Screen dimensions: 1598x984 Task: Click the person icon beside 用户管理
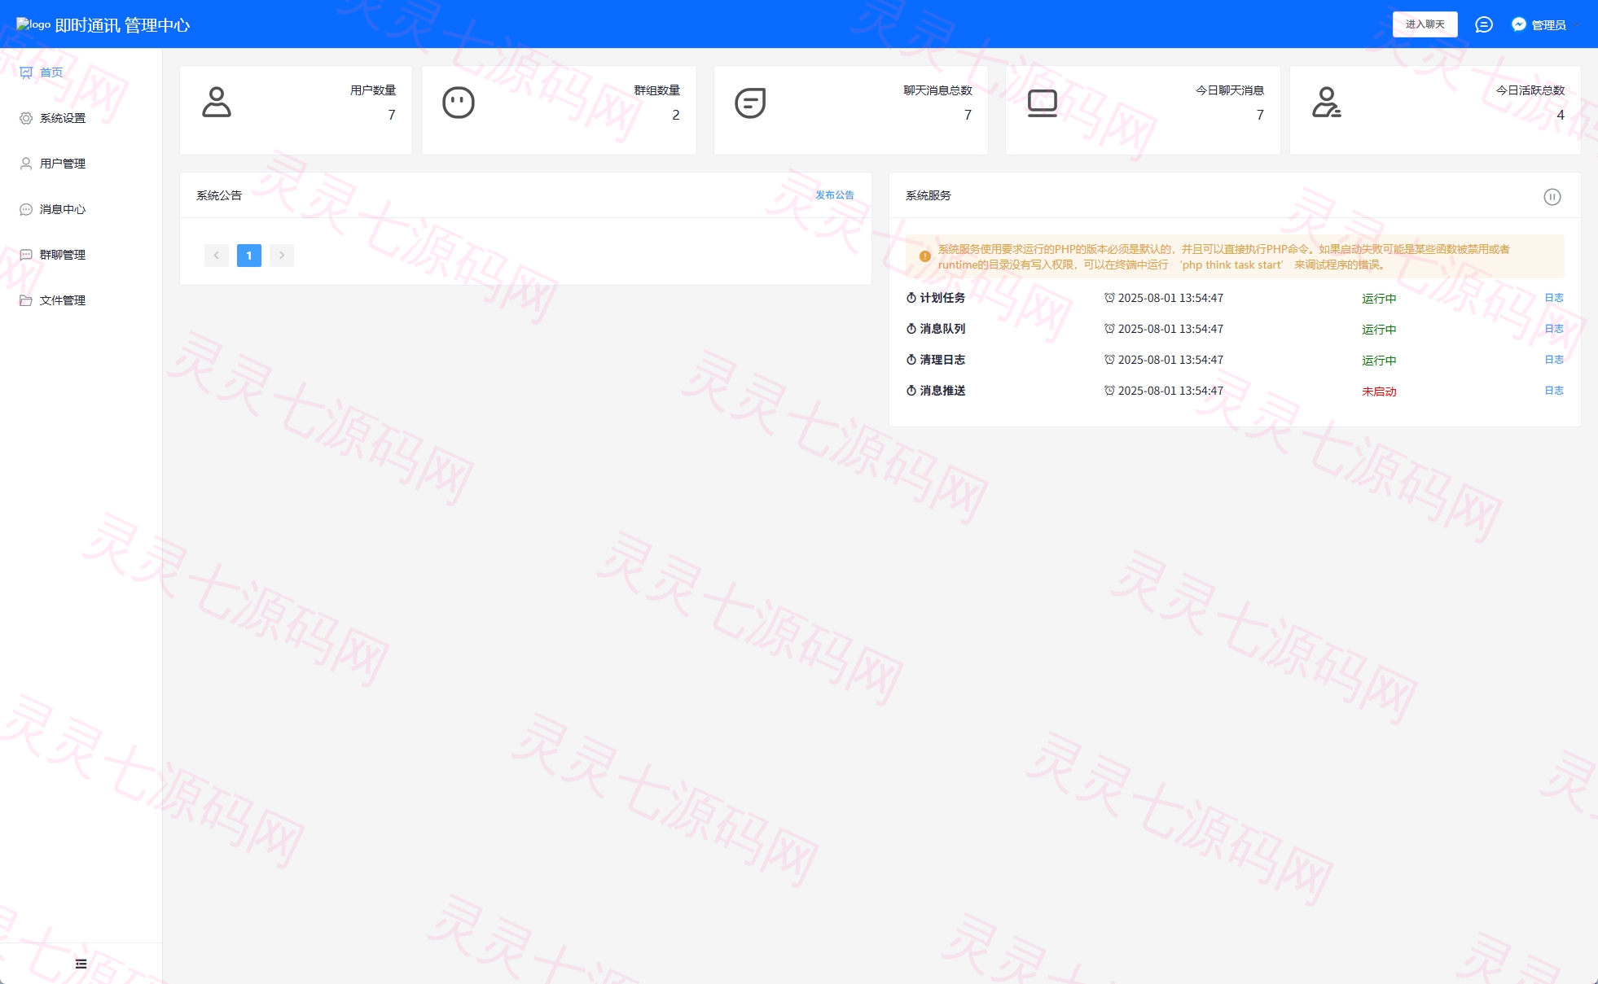coord(26,164)
